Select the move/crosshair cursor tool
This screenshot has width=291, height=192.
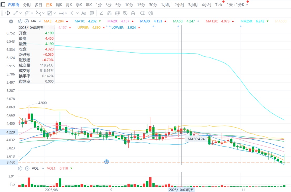click(x=8, y=13)
